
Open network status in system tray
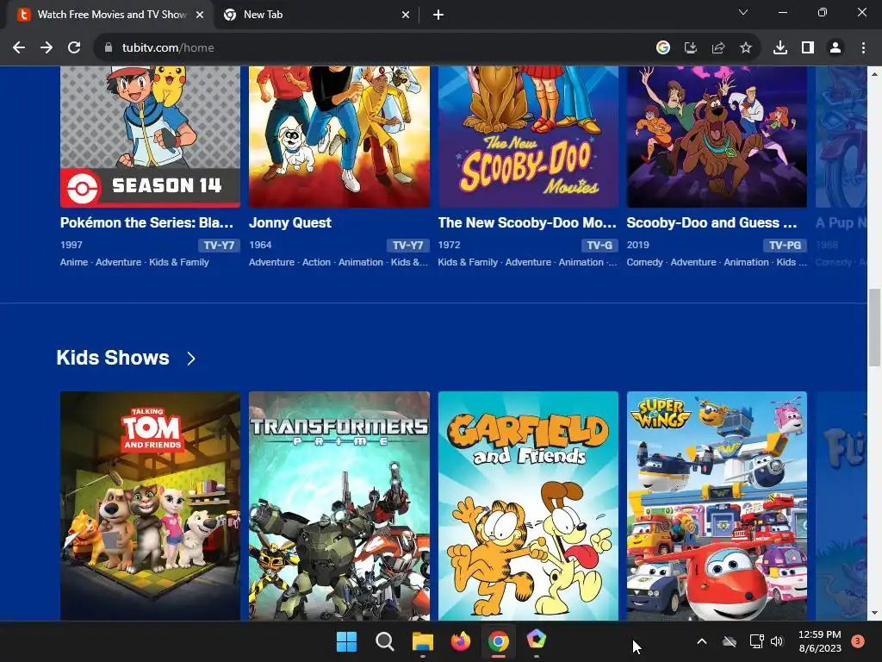(756, 641)
